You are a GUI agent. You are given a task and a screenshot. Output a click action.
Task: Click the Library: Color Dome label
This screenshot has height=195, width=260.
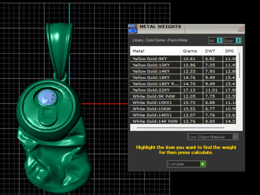click(x=160, y=40)
